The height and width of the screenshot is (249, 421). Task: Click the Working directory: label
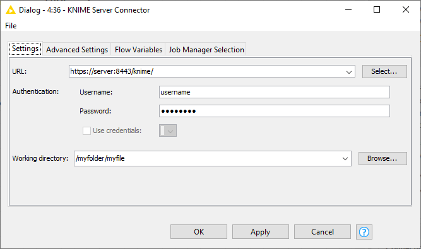point(40,158)
